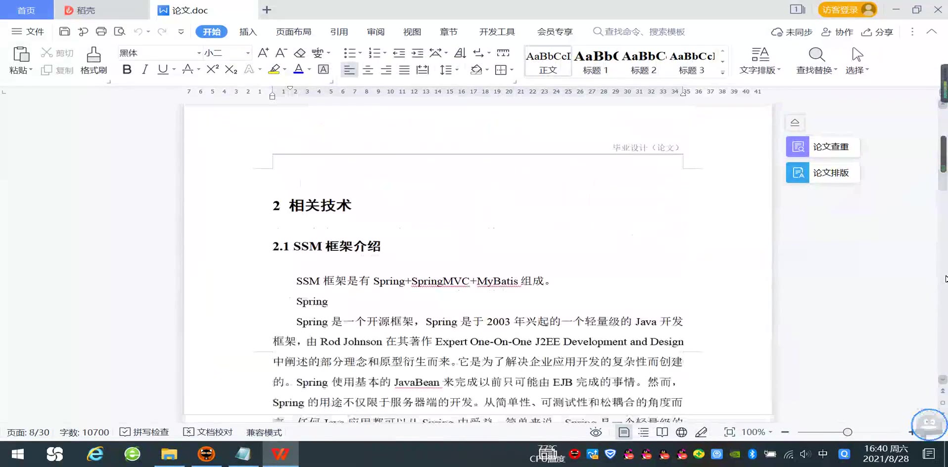Expand bullet list style dropdown
948x467 pixels.
coord(360,53)
